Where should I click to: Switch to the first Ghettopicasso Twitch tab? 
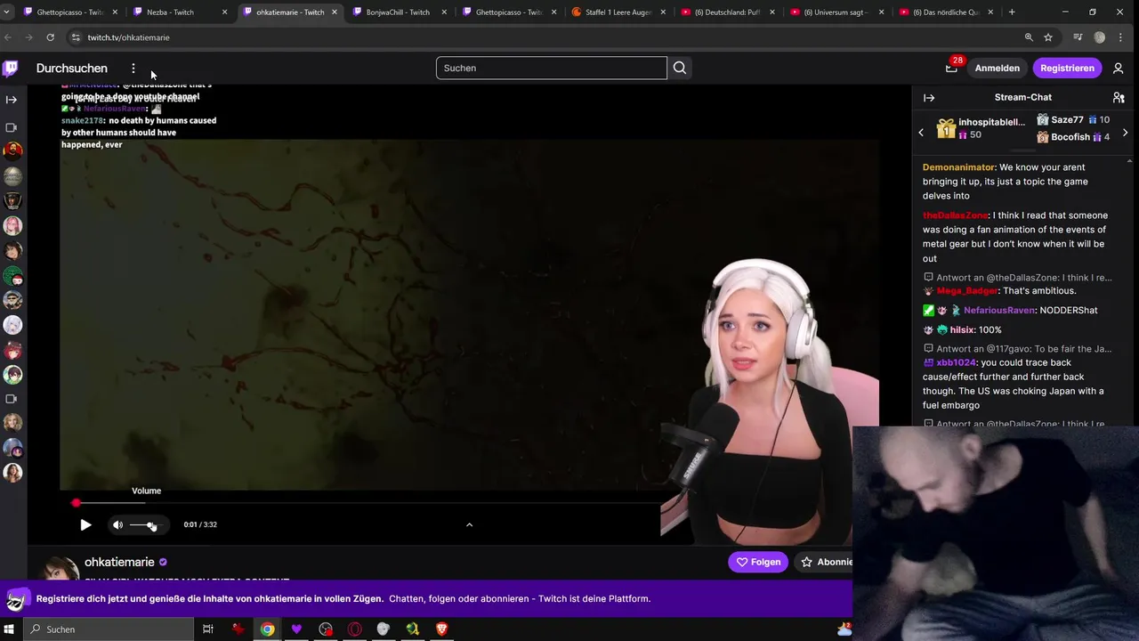pyautogui.click(x=69, y=12)
